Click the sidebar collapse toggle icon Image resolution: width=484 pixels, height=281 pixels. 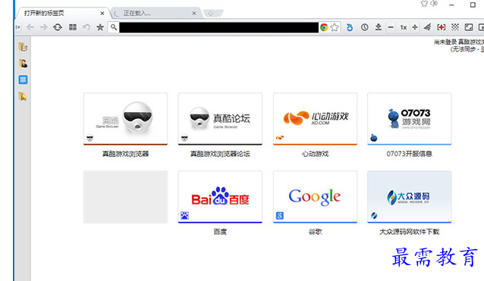click(x=18, y=27)
